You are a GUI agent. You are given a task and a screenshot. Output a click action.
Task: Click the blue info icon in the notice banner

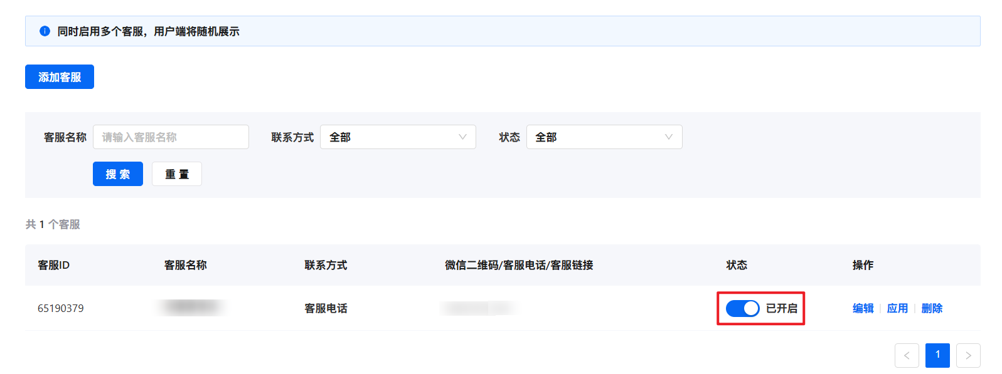click(x=45, y=31)
